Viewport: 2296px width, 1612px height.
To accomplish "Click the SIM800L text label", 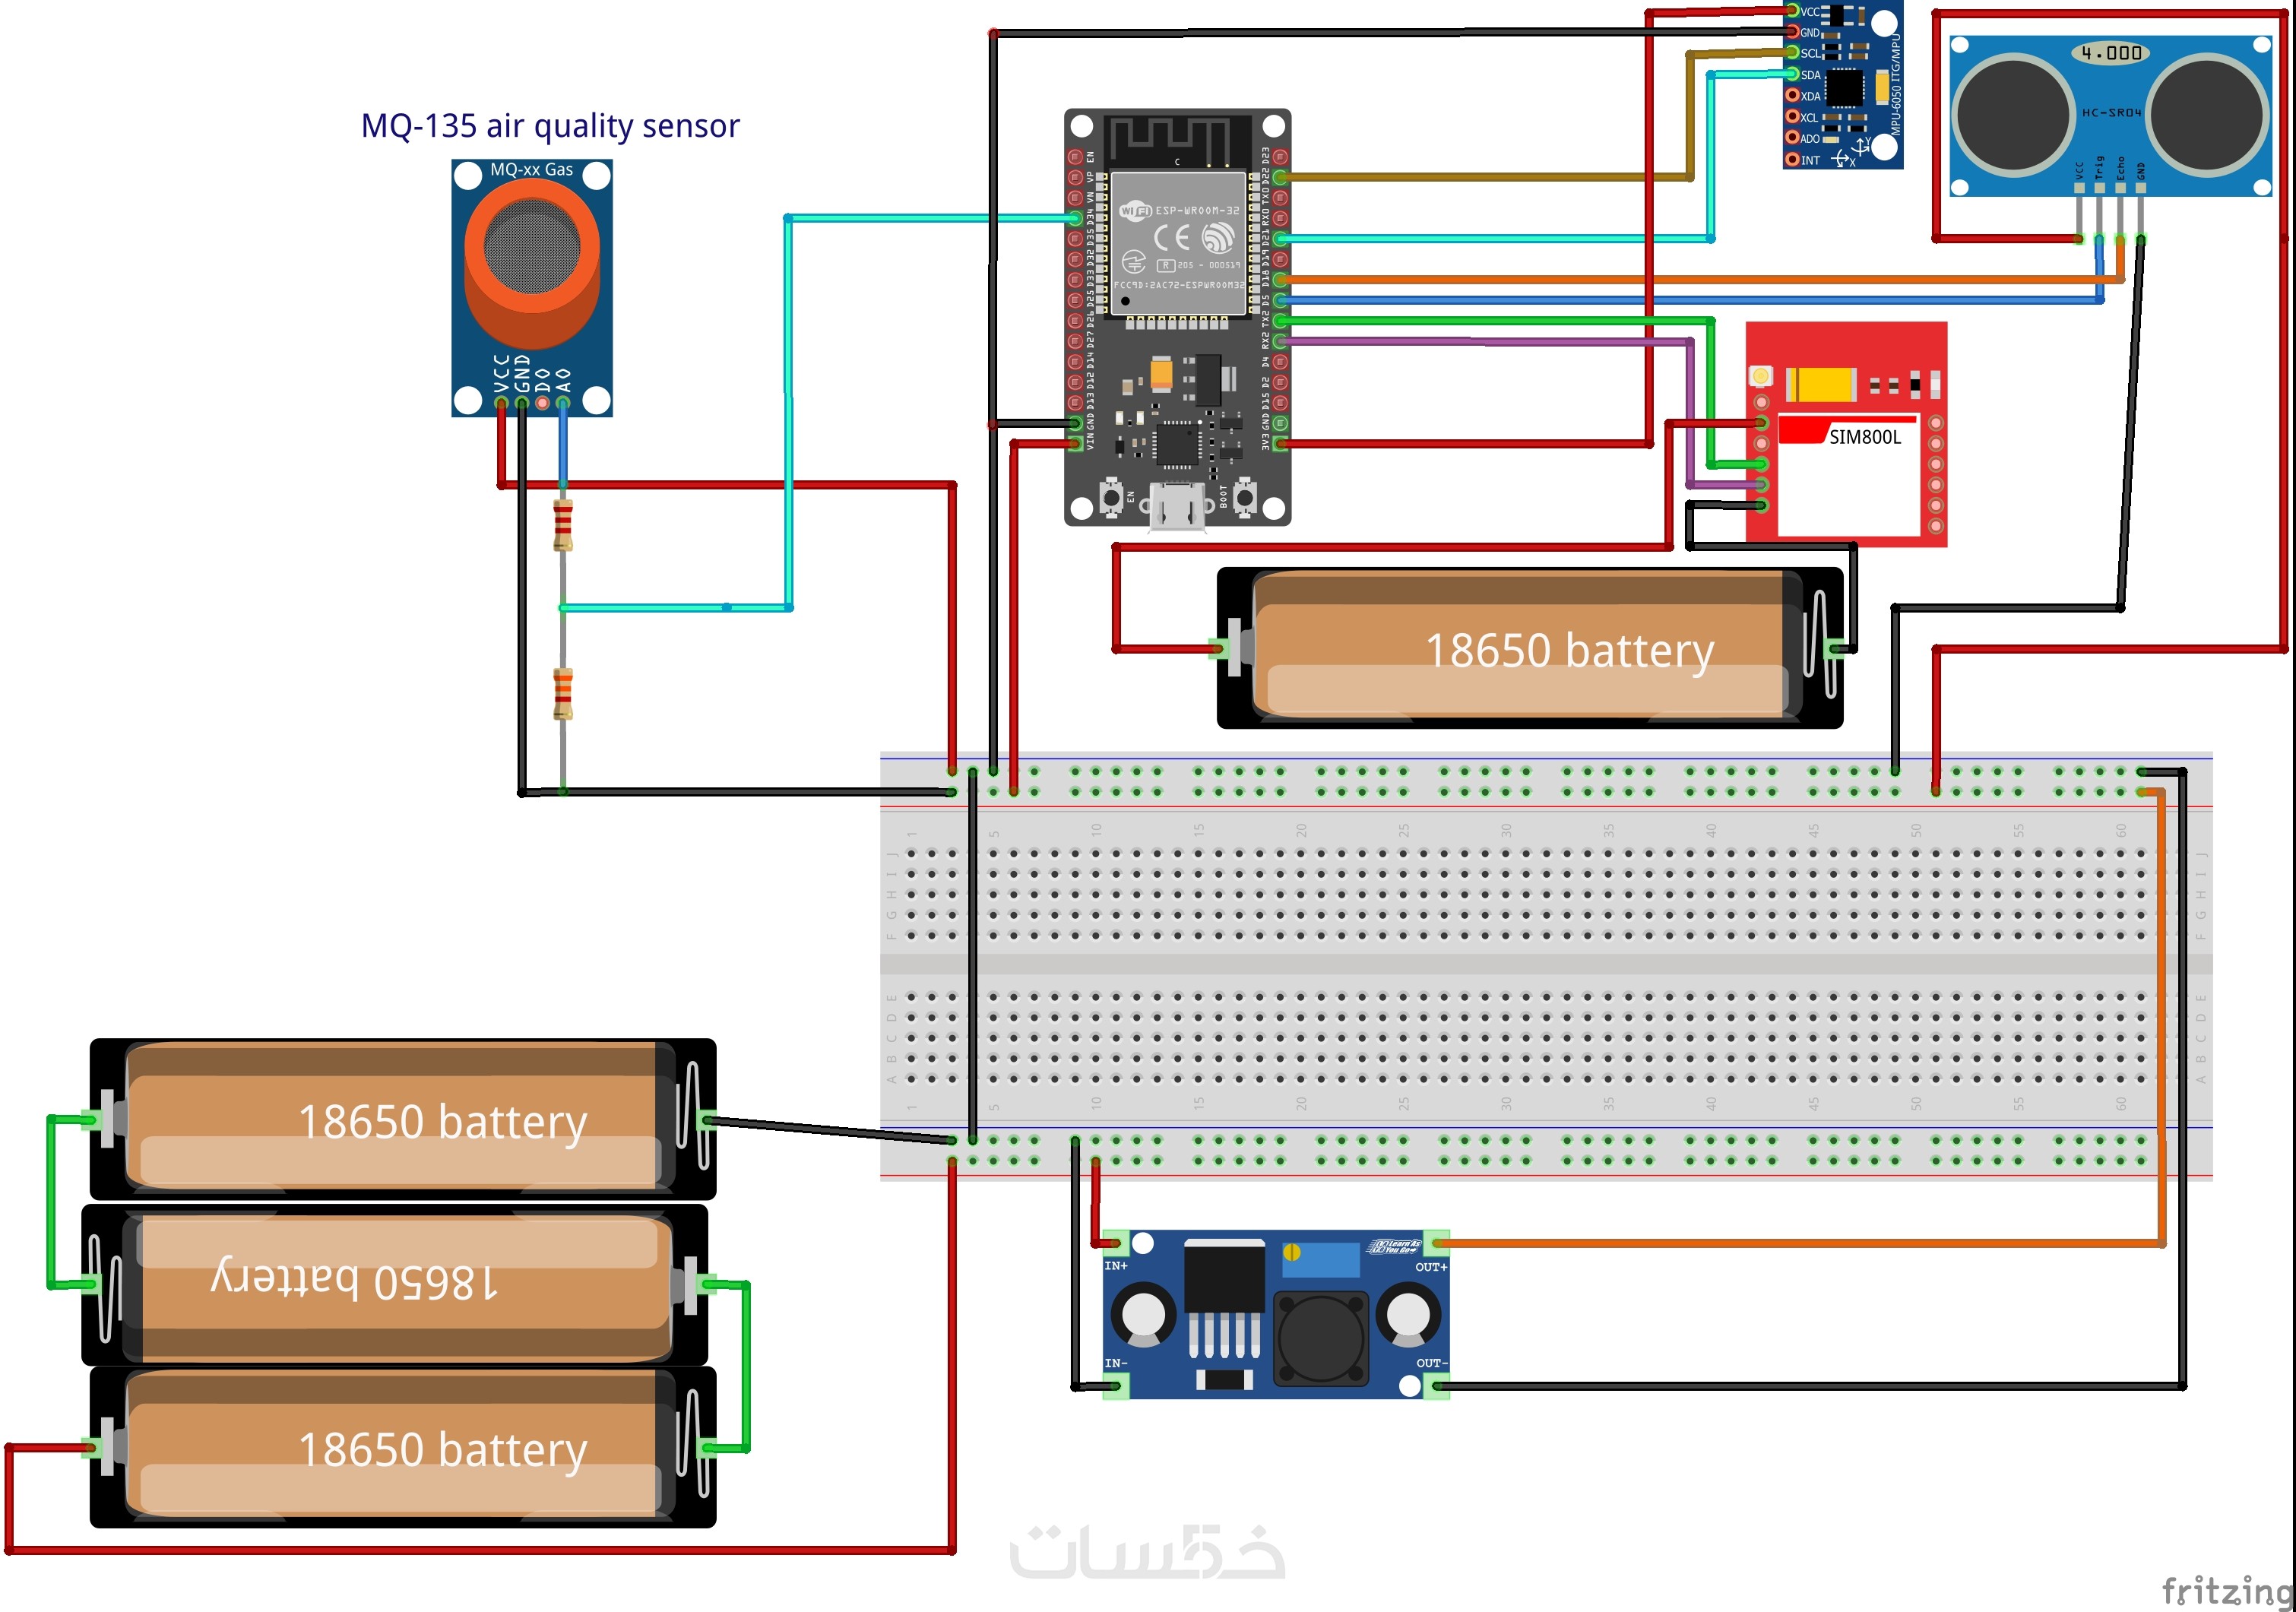I will click(x=1864, y=437).
